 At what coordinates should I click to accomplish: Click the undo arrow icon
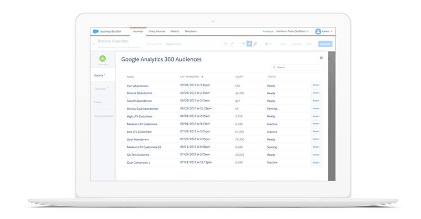pyautogui.click(x=226, y=44)
